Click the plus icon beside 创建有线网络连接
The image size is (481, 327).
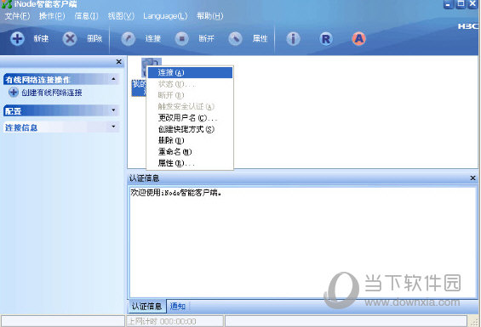coord(14,93)
